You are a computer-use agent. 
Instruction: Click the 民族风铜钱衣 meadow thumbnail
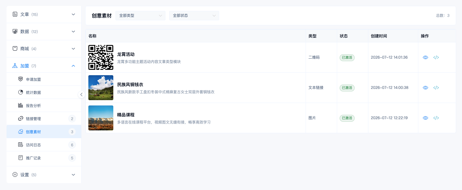[x=101, y=88]
